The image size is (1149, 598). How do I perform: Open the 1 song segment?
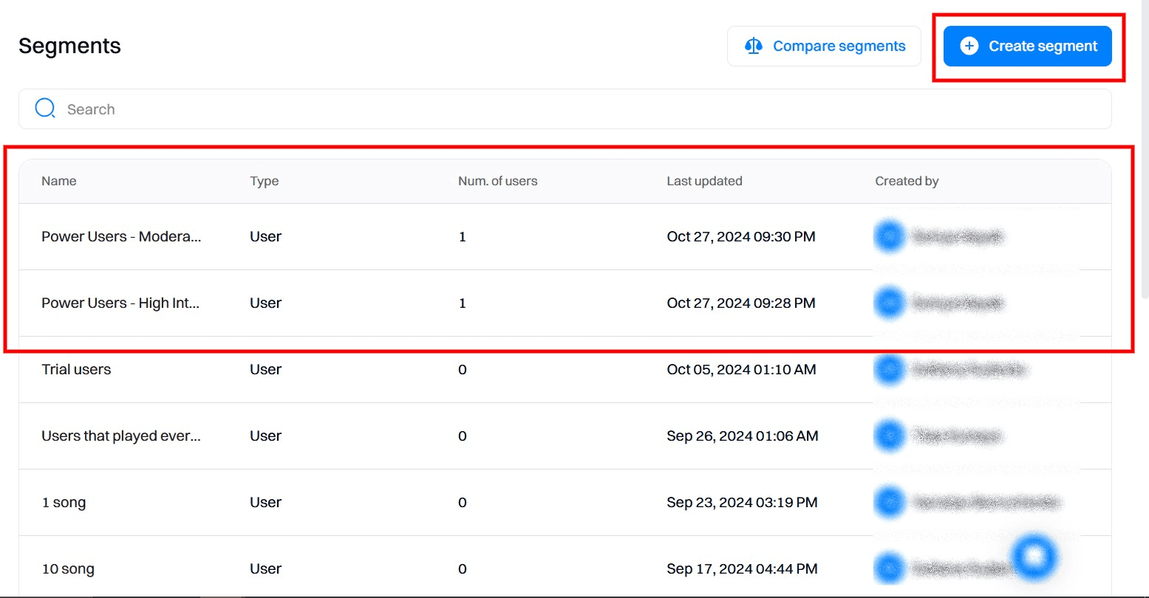(64, 502)
